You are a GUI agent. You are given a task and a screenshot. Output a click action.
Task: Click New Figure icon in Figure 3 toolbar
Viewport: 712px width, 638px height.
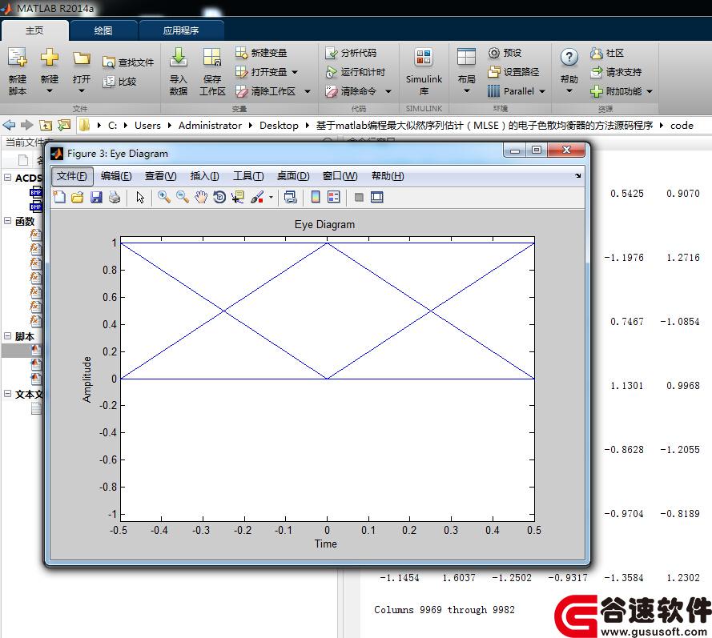coord(59,197)
